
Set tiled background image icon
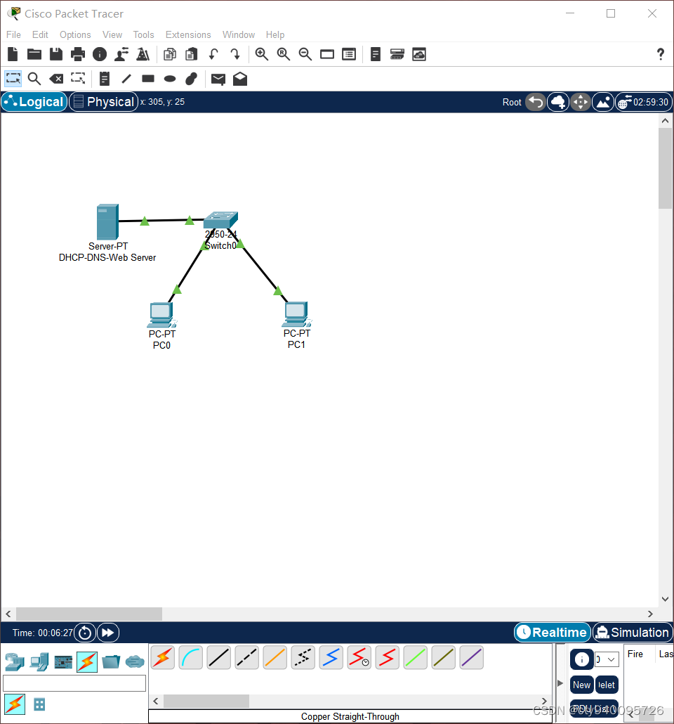pos(603,102)
